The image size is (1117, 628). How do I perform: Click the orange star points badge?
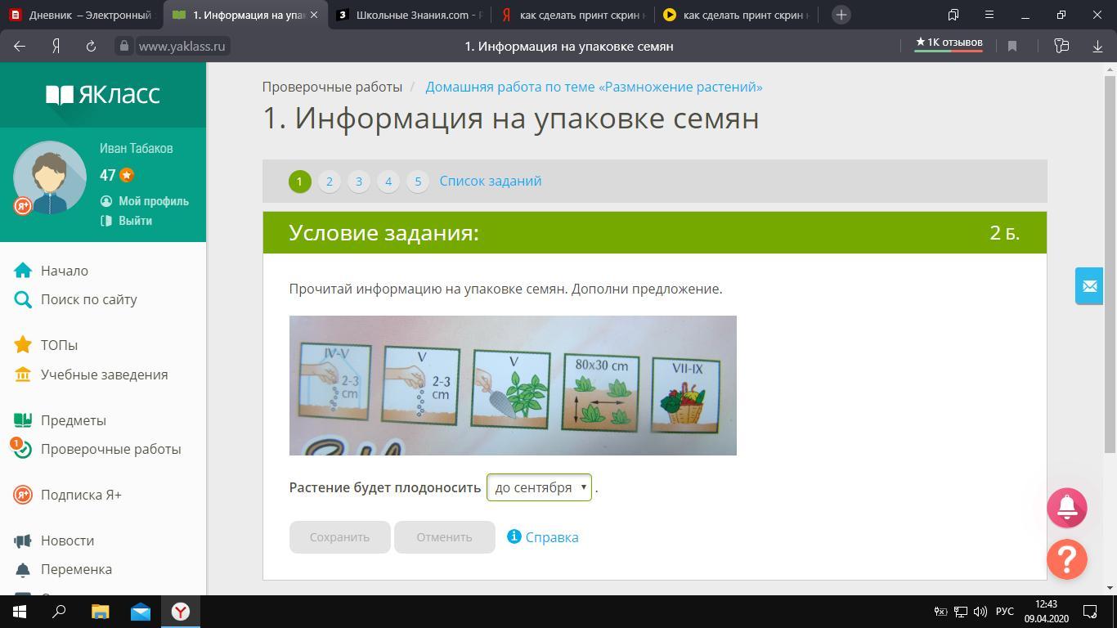click(126, 175)
